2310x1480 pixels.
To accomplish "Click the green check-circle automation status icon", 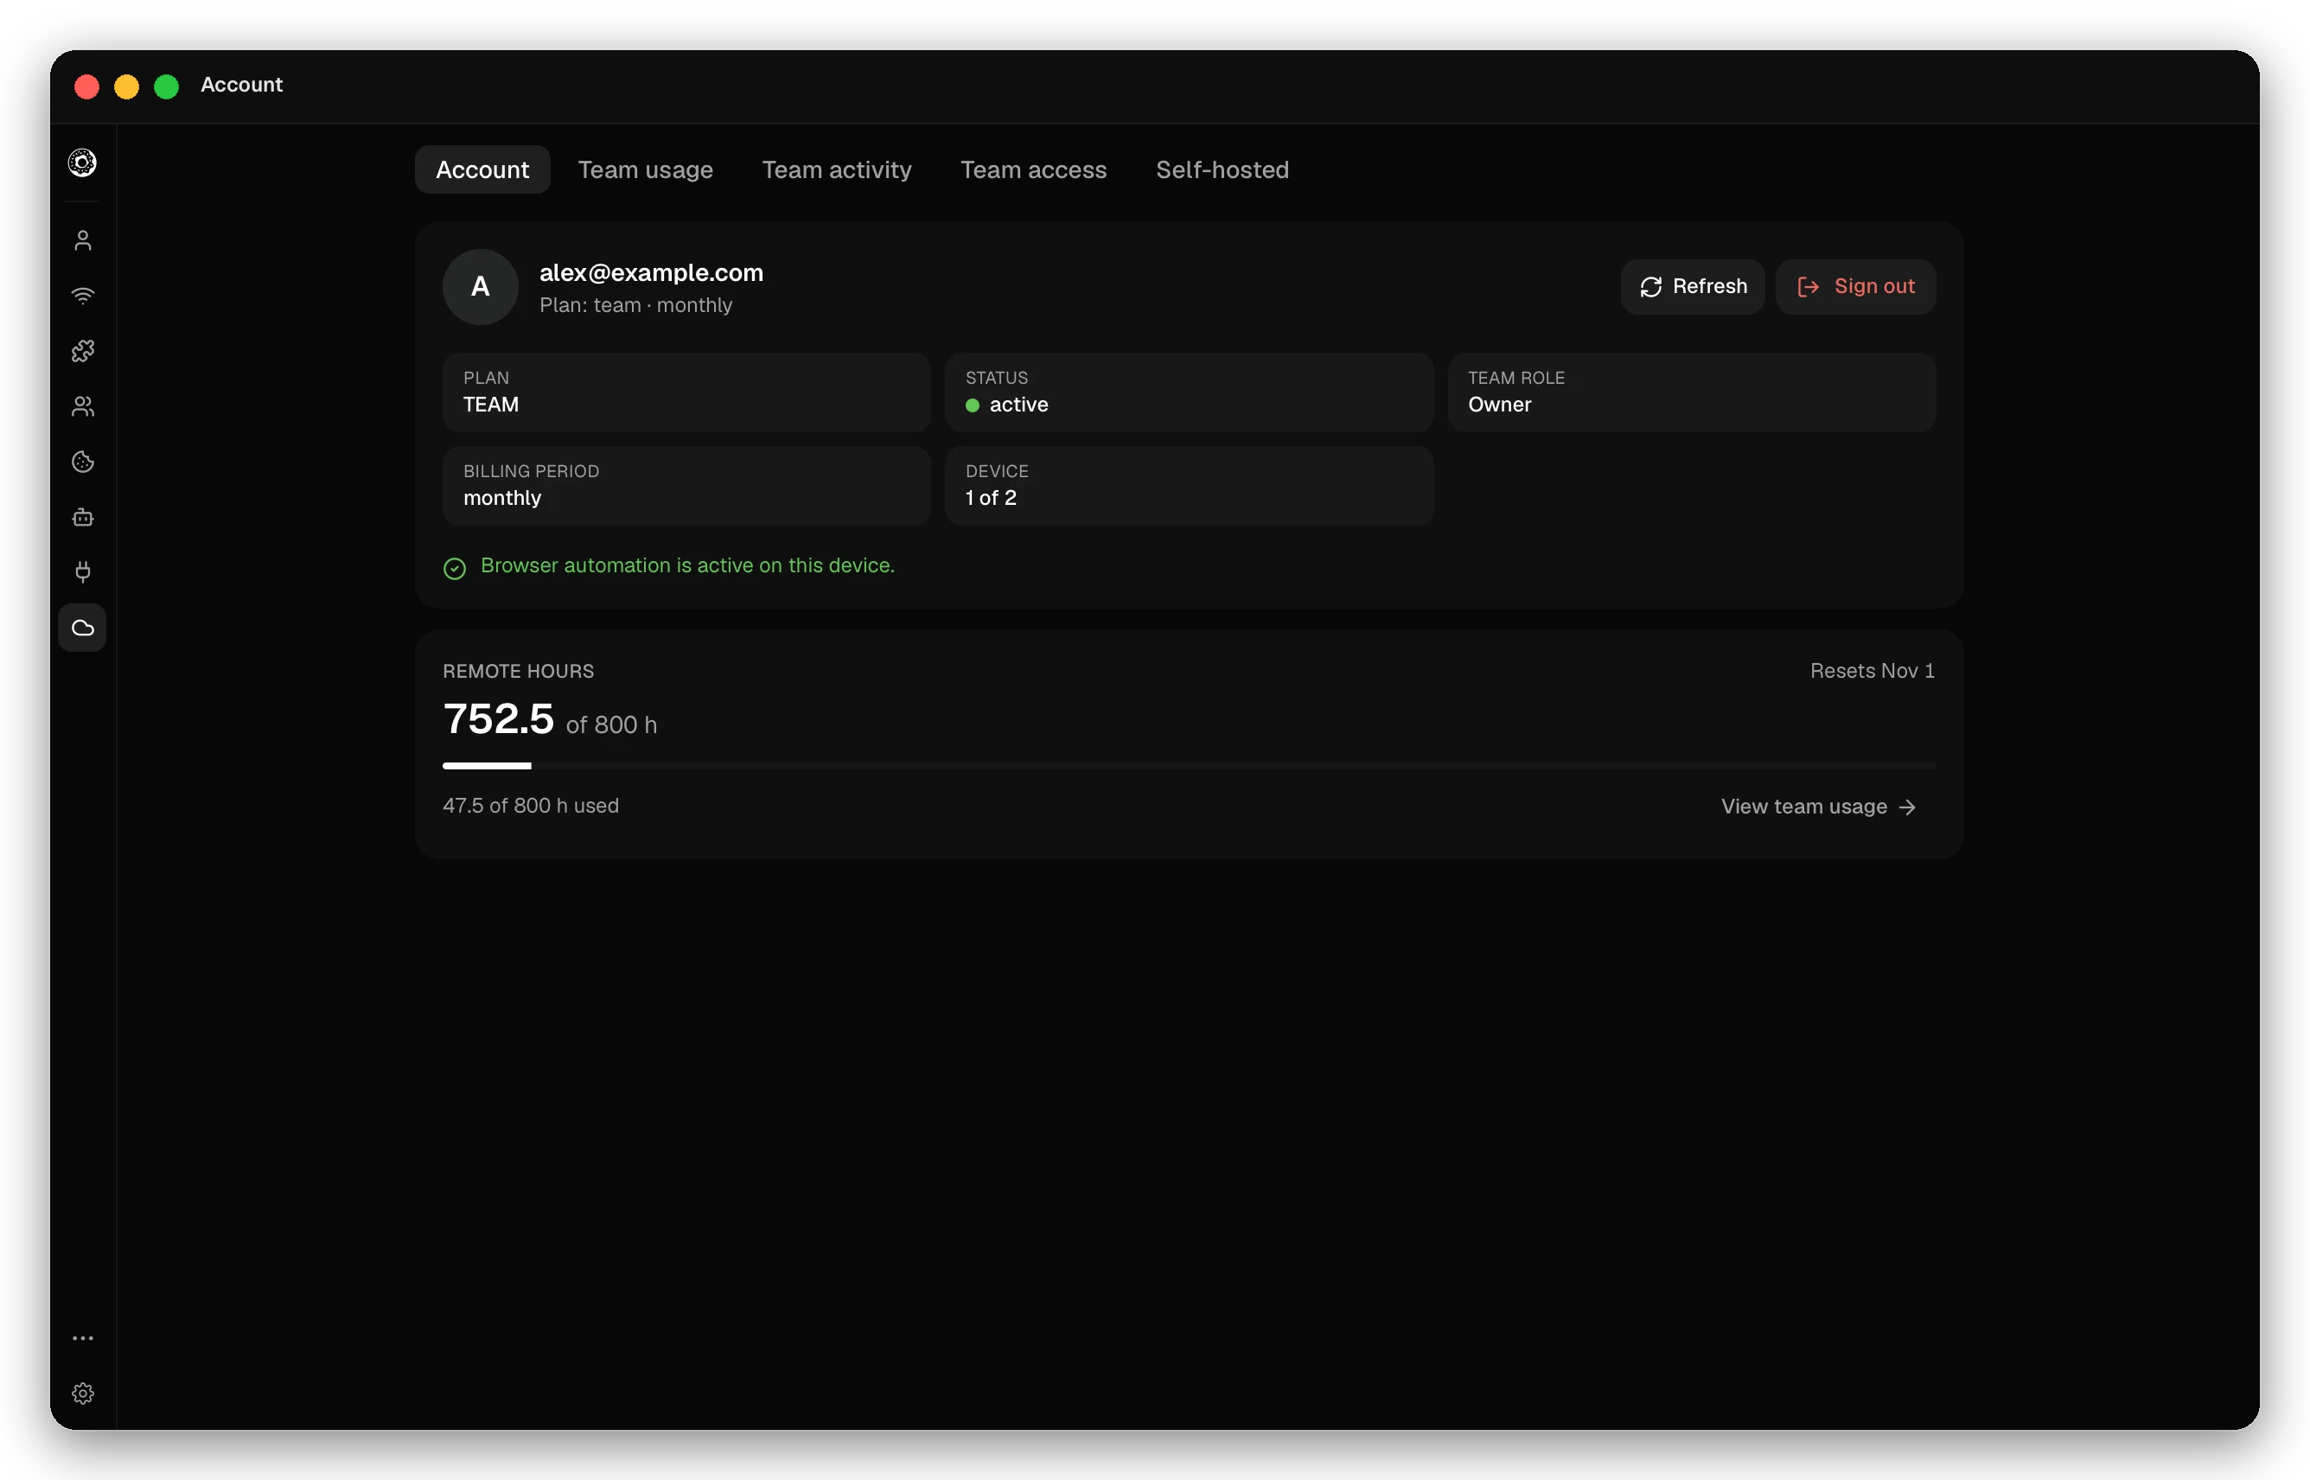I will point(455,568).
